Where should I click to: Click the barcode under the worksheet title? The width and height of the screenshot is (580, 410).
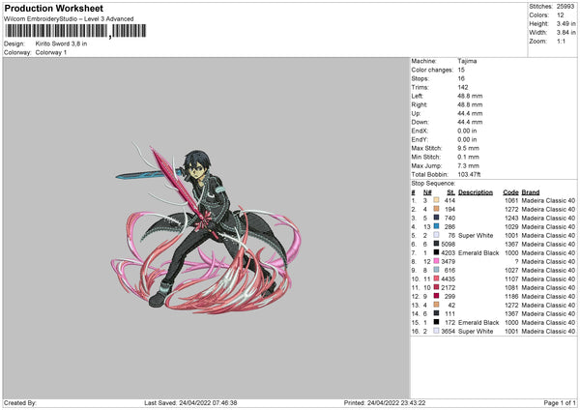75,31
